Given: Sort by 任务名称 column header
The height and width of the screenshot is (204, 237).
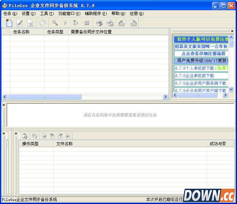Looking at the screenshot, I should [27, 32].
